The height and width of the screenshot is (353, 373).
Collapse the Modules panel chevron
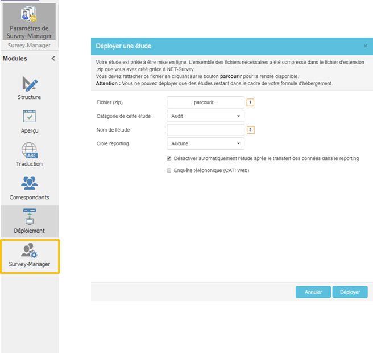(x=53, y=58)
